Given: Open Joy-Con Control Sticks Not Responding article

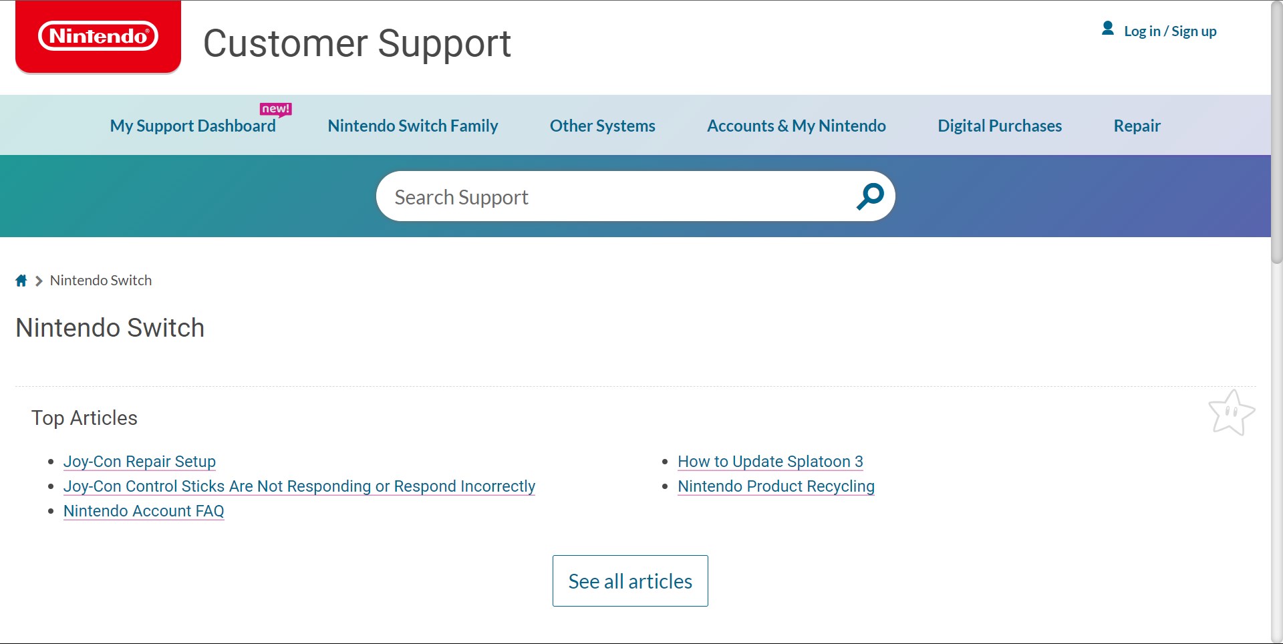Looking at the screenshot, I should pos(299,486).
